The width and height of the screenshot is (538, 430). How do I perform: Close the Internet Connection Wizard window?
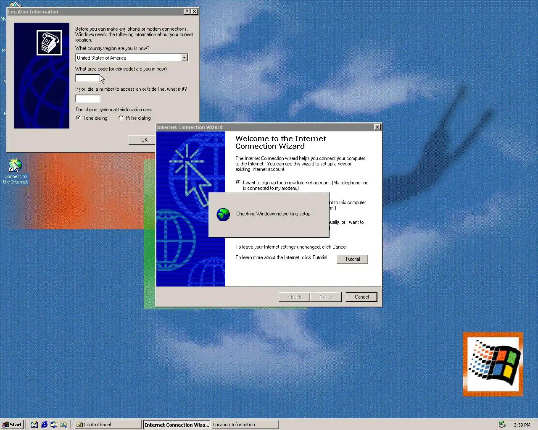coord(377,127)
